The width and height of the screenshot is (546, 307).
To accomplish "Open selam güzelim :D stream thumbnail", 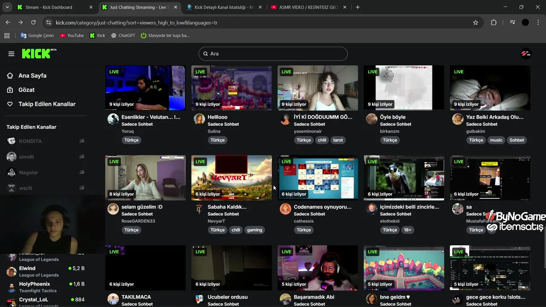I will (x=145, y=178).
